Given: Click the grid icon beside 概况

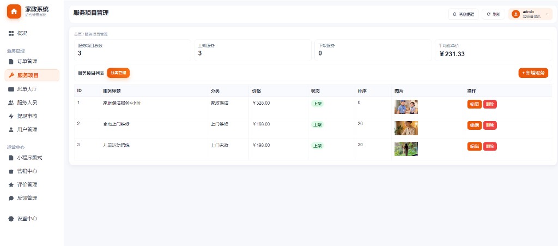Looking at the screenshot, I should pos(11,33).
